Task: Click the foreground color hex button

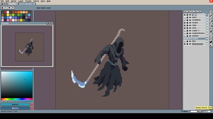Action: (15, 104)
